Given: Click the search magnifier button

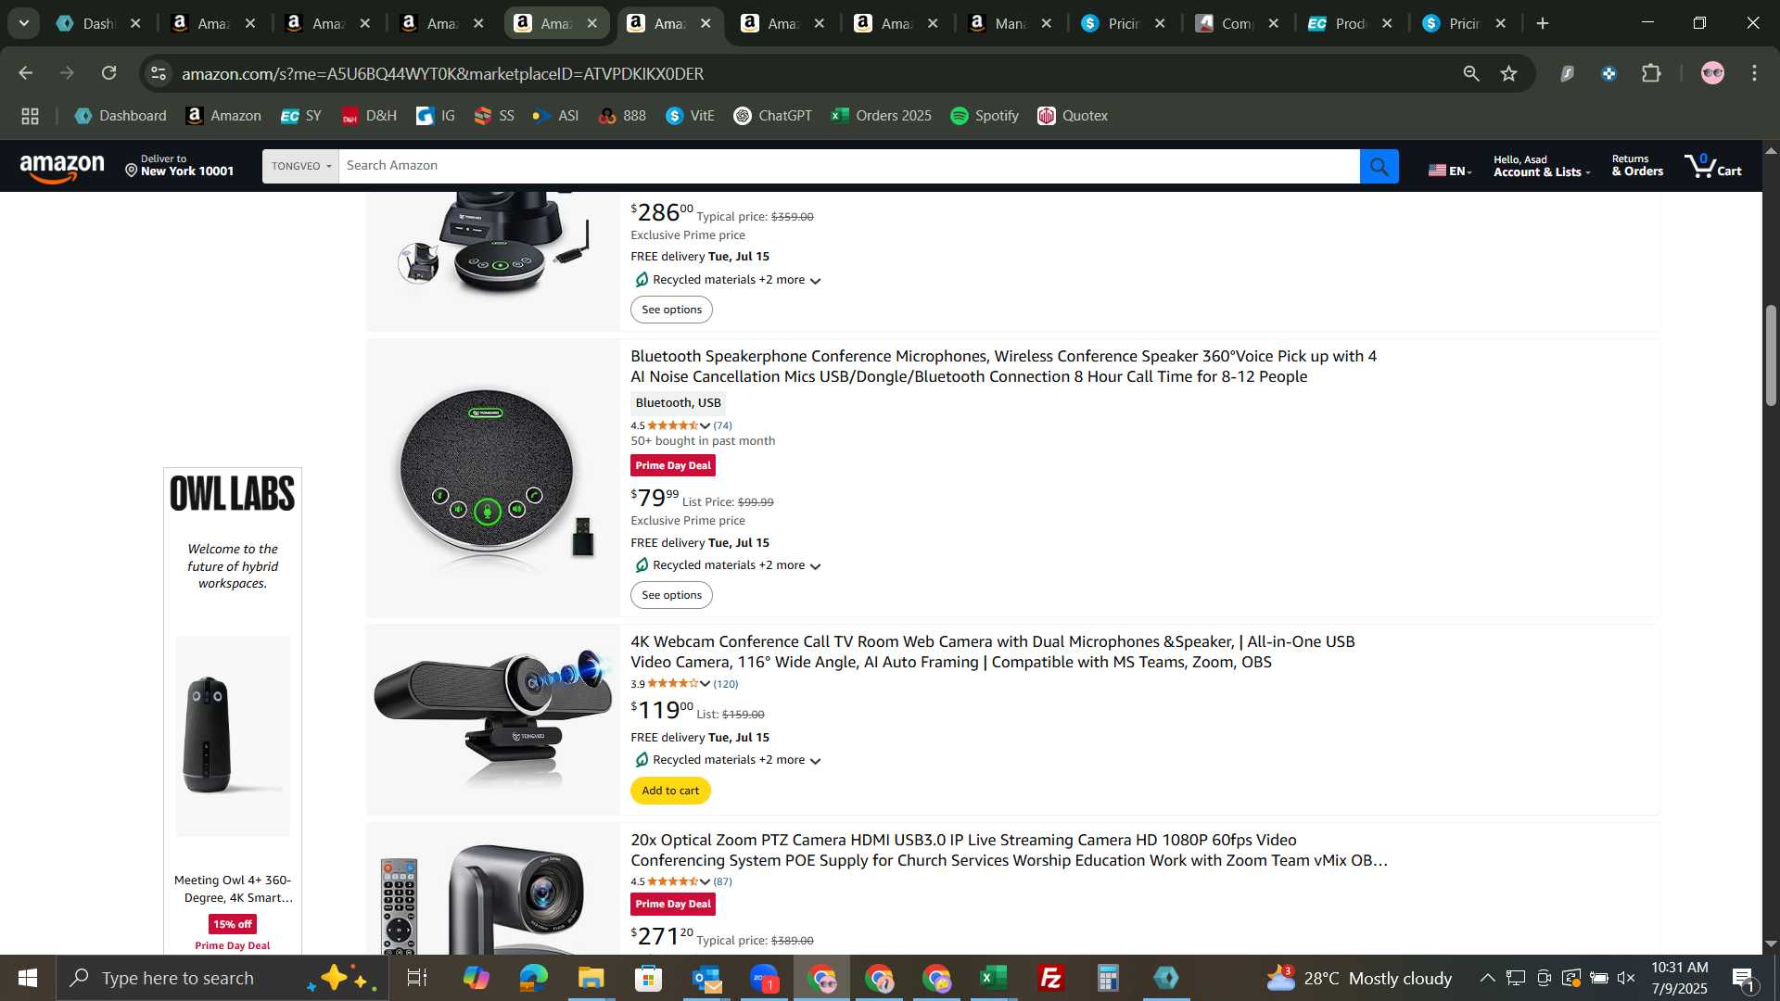Looking at the screenshot, I should (1379, 166).
